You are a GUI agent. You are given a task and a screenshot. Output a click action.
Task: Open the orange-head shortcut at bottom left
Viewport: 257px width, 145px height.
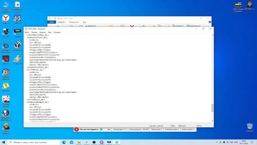6,128
